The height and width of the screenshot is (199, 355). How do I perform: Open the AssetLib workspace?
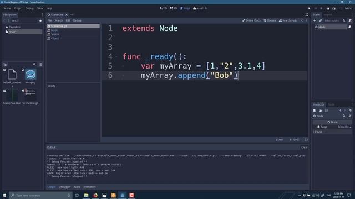point(200,8)
